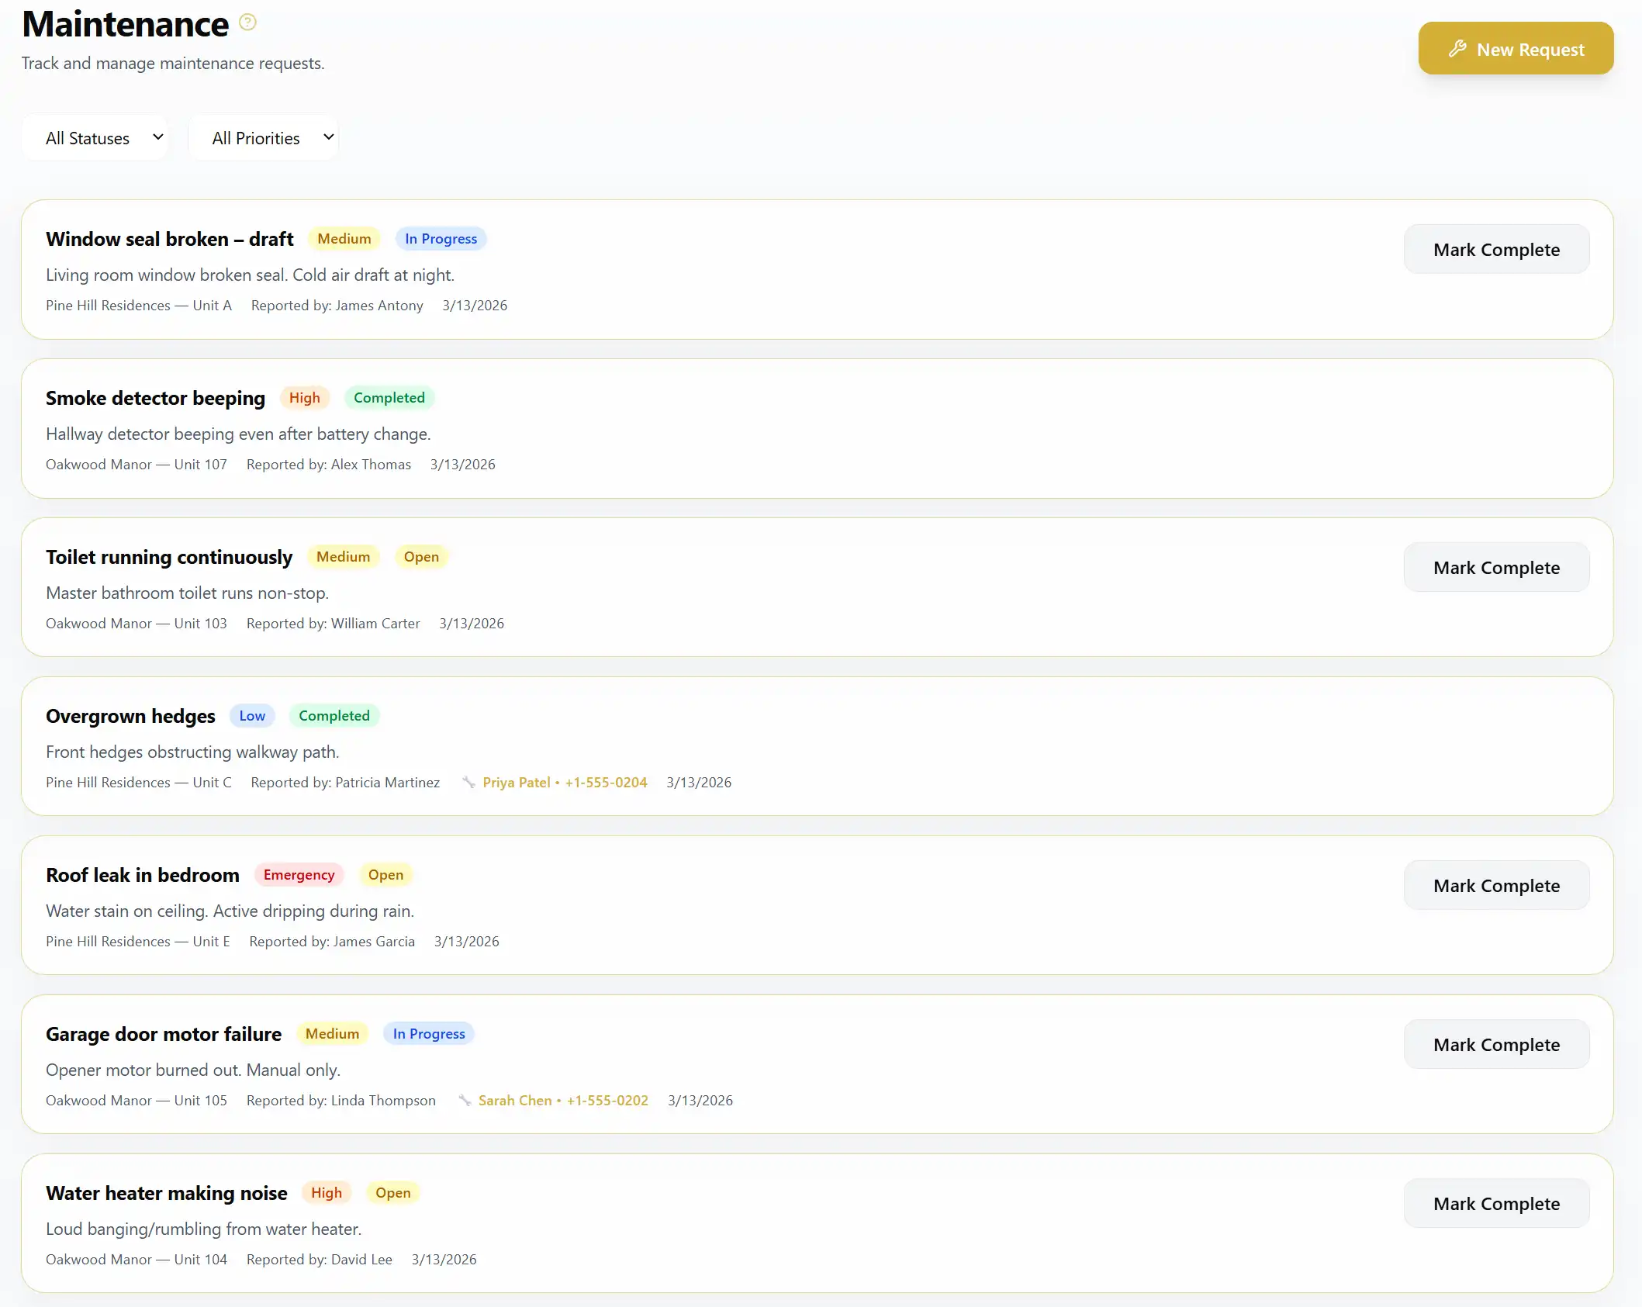Open the All Statuses filter dropdown

tap(95, 137)
